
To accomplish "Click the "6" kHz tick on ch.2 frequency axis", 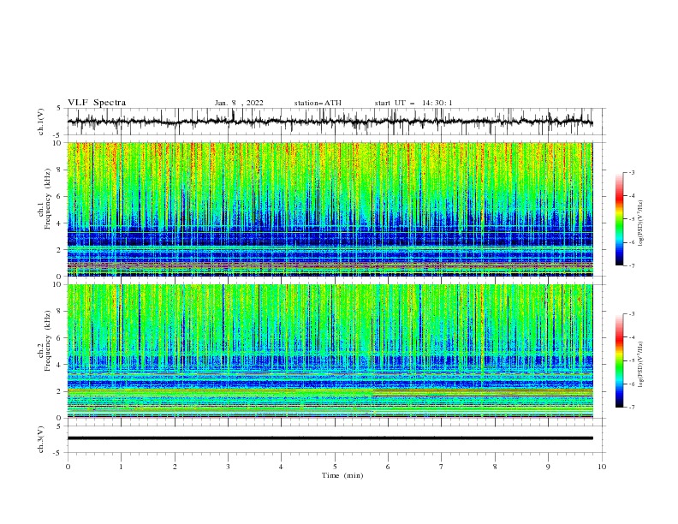I will (60, 338).
